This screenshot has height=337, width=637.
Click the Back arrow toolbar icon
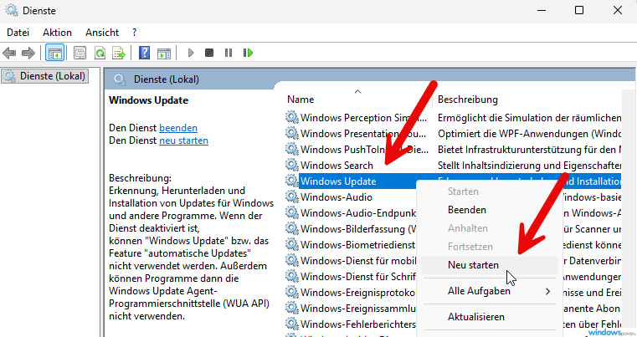click(9, 53)
